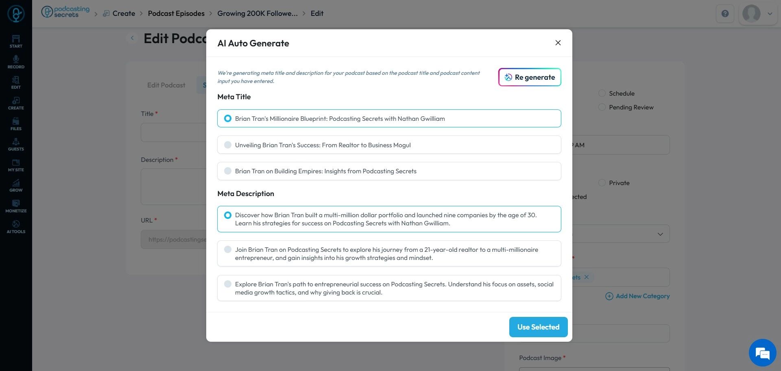Open the live chat widget

point(762,352)
